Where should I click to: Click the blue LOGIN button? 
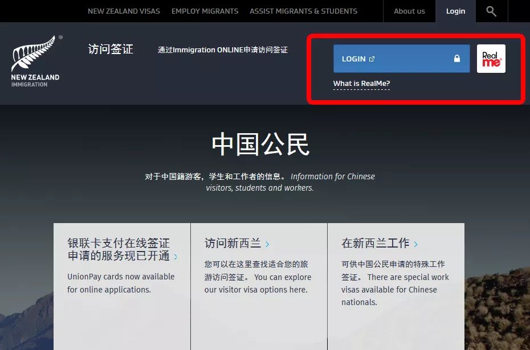[402, 59]
